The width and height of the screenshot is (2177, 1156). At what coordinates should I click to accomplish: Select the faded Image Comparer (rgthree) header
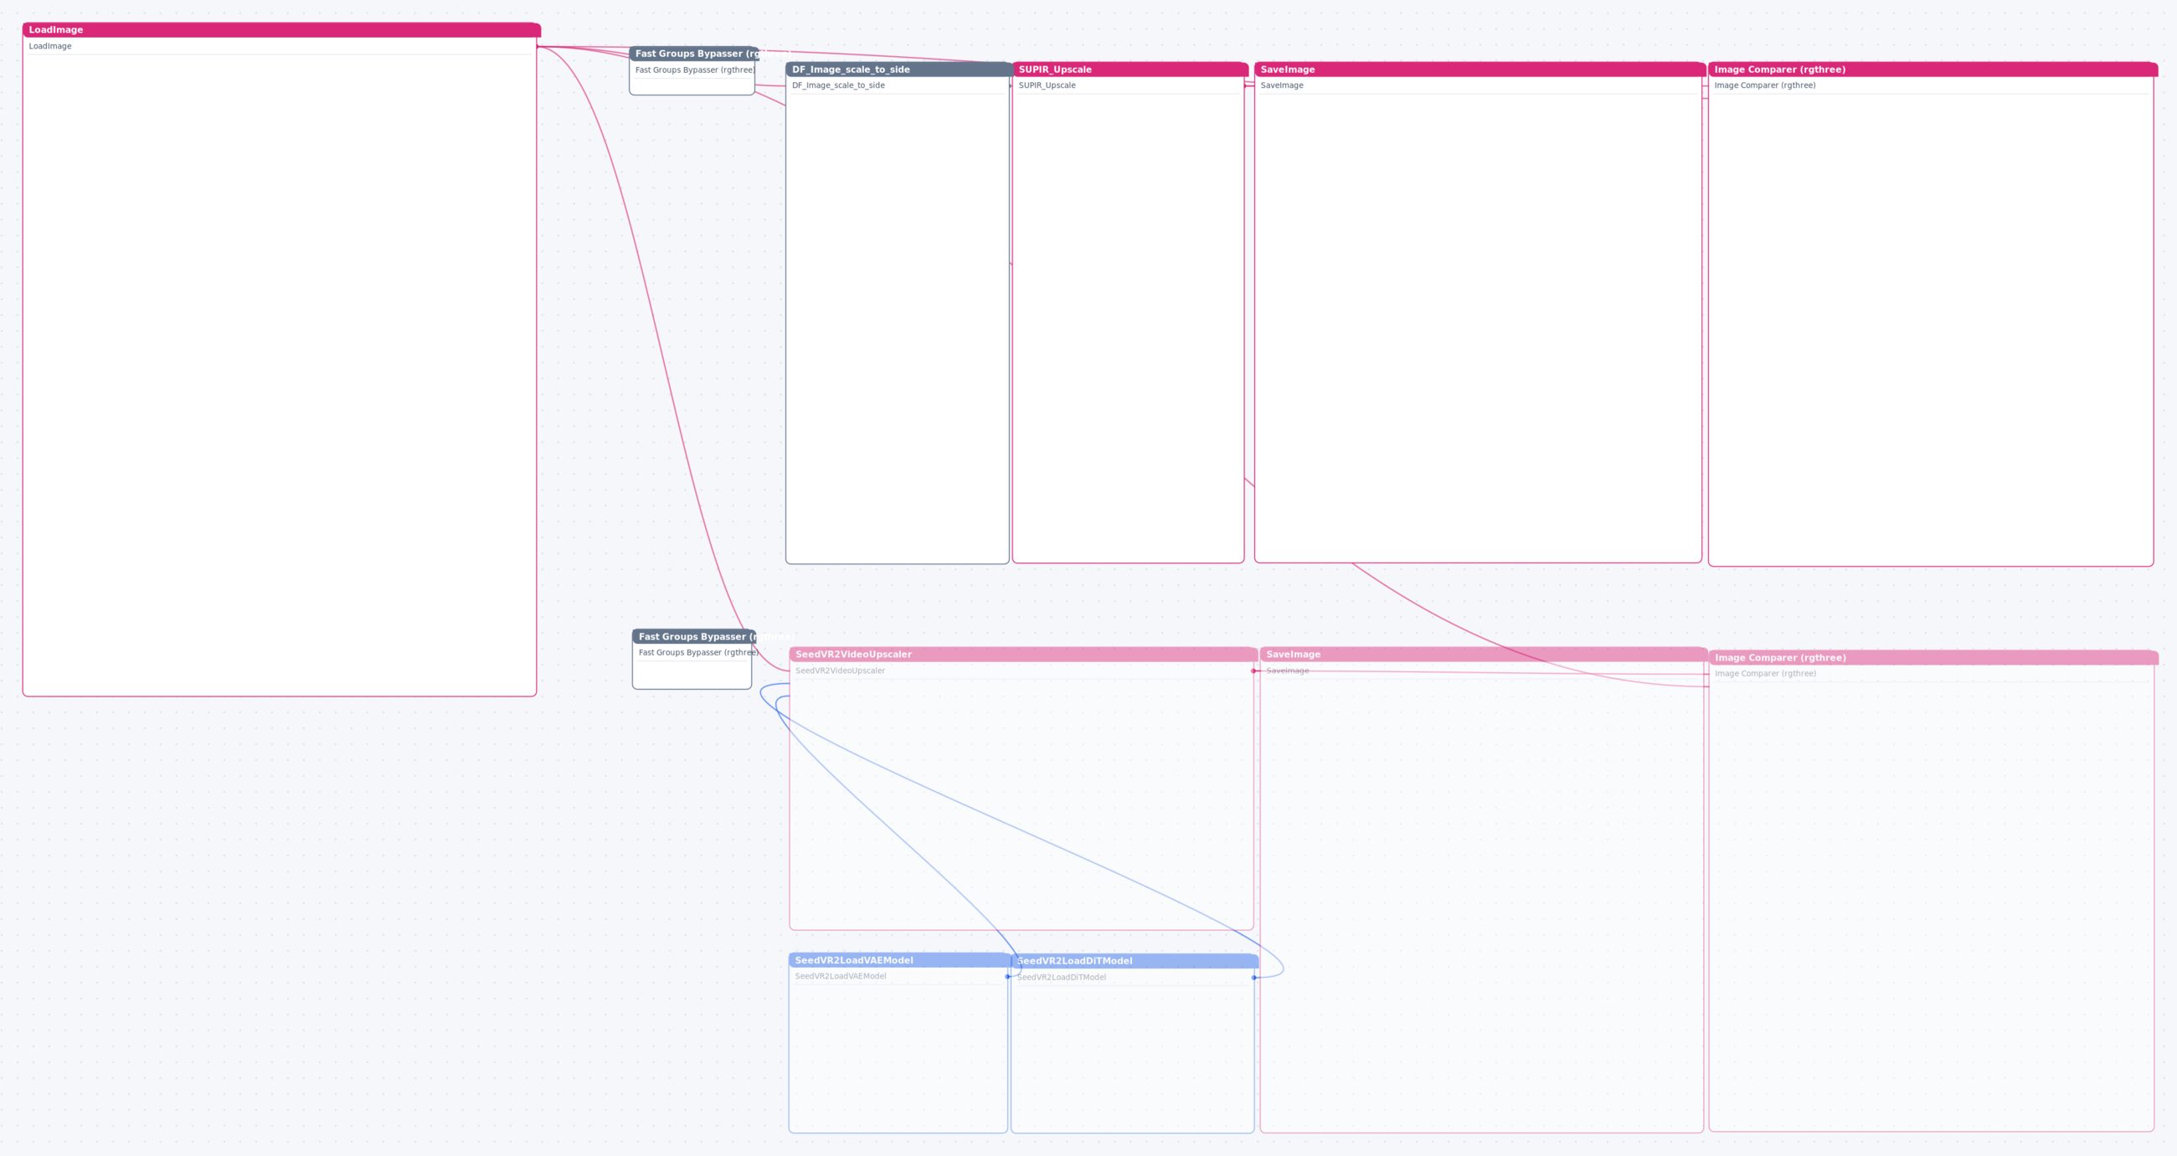(x=1933, y=657)
